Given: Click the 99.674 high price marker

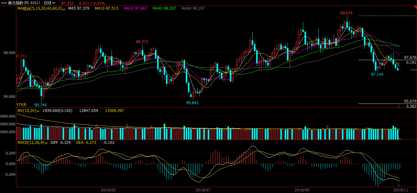Looking at the screenshot, I should coord(346,13).
